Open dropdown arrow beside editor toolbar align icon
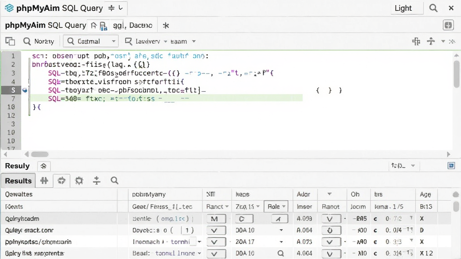Image resolution: width=461 pixels, height=259 pixels. (x=443, y=41)
